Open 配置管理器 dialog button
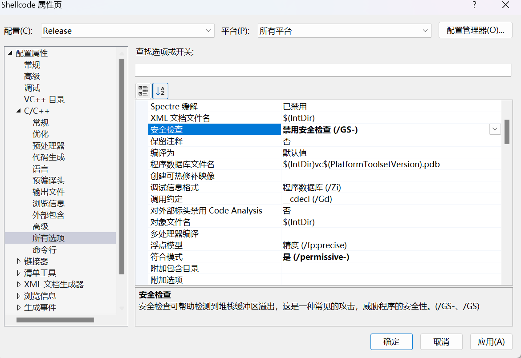 [x=475, y=30]
